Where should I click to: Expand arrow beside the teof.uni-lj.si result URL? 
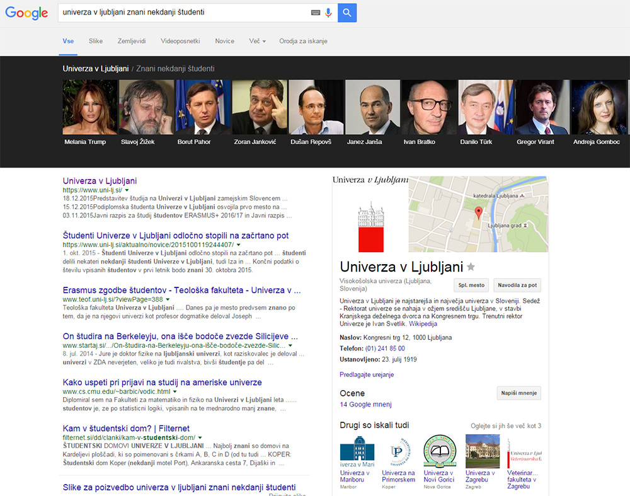point(168,299)
